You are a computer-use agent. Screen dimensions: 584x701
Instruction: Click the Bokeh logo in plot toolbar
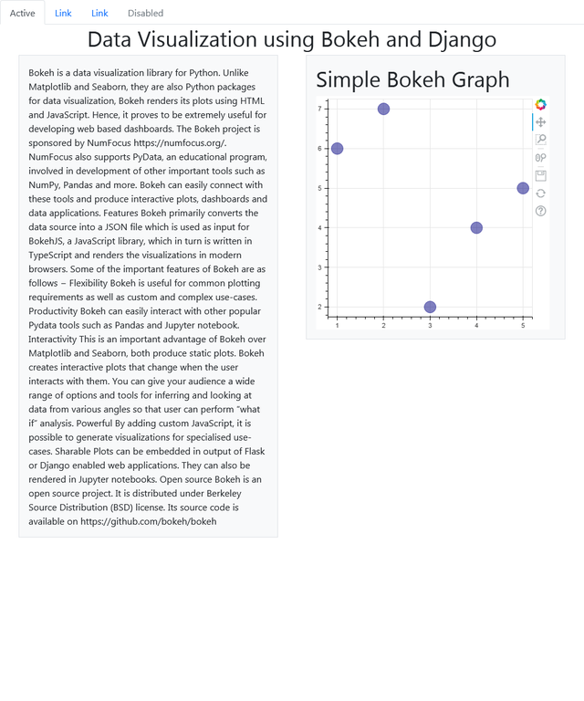click(540, 105)
